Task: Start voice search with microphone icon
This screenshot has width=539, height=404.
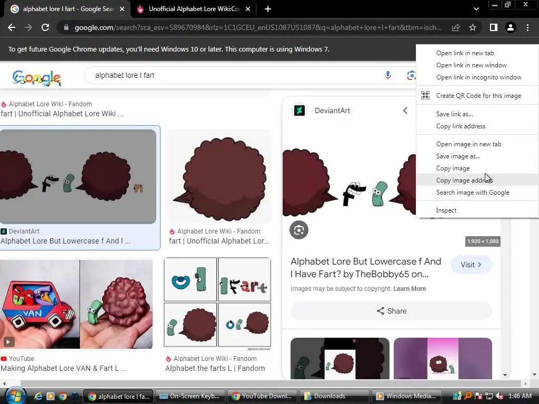Action: pyautogui.click(x=388, y=75)
